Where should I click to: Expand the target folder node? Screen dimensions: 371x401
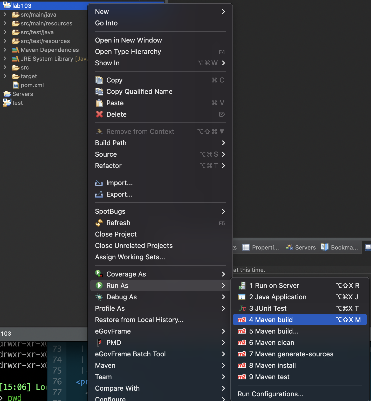pos(5,76)
